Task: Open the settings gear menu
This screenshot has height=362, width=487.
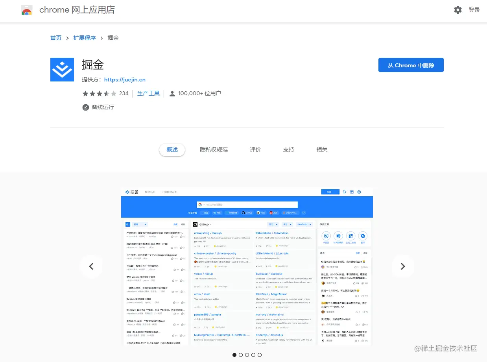Action: point(458,10)
